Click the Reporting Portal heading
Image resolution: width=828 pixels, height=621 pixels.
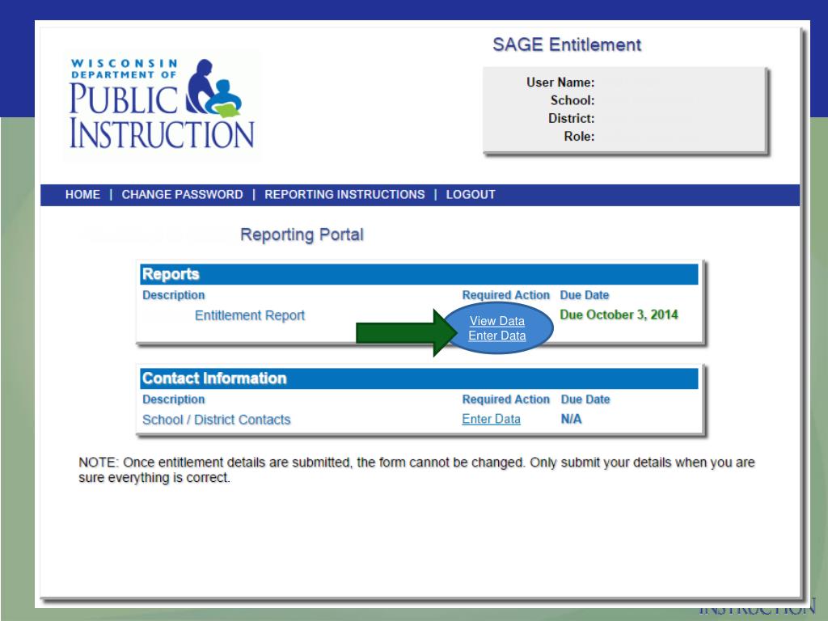coord(302,234)
